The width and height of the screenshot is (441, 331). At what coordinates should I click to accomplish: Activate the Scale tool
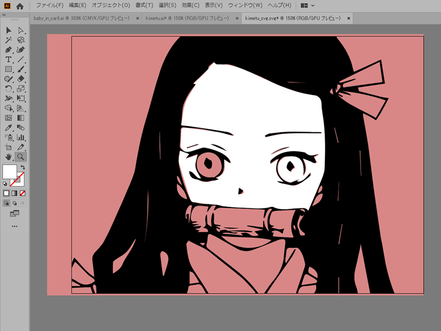[21, 89]
